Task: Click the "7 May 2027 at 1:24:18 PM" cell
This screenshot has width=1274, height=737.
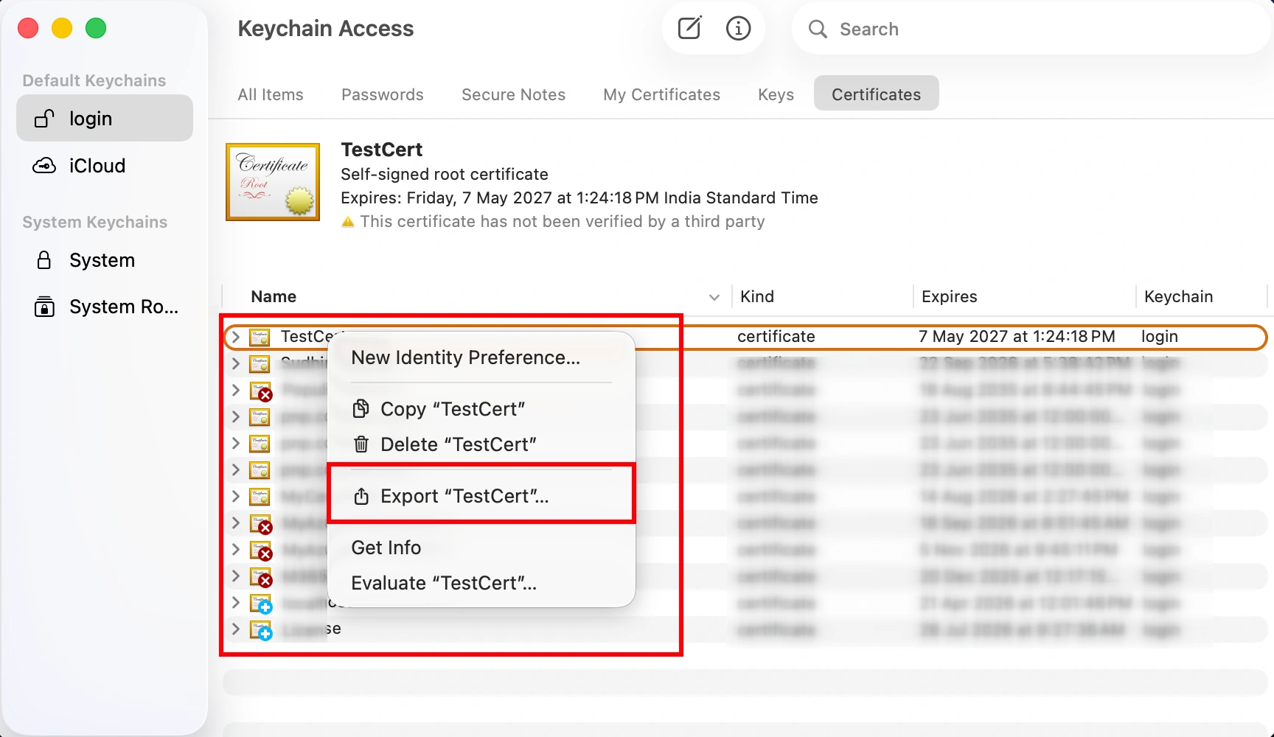Action: click(1017, 337)
